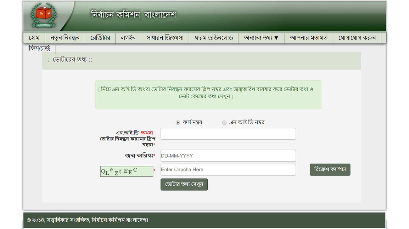Click the Election Commission ballot box logo
This screenshot has height=229, width=409.
pyautogui.click(x=44, y=15)
